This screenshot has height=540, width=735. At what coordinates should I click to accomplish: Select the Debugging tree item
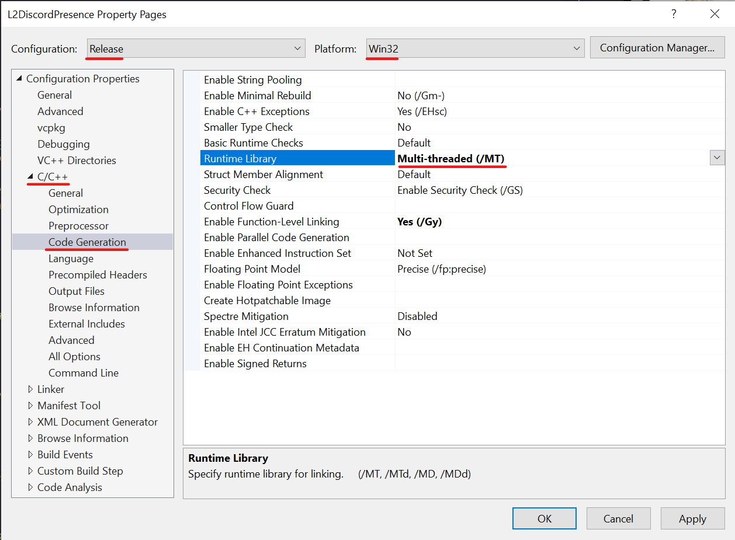point(64,144)
